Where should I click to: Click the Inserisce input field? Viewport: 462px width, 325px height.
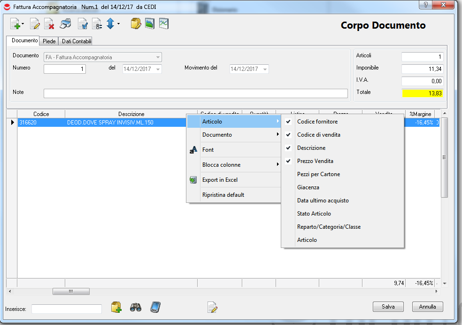click(66, 309)
